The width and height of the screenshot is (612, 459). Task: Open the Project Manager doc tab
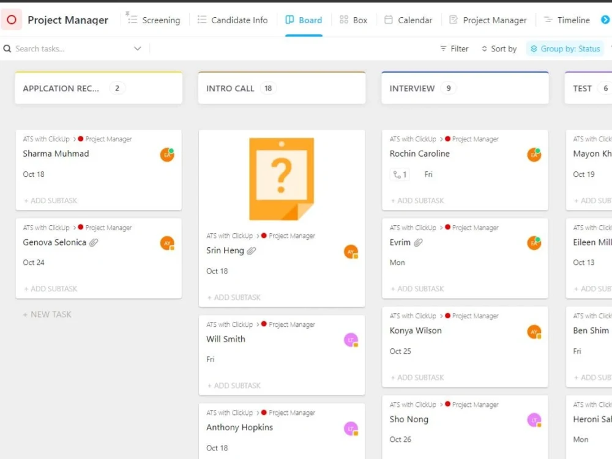tap(488, 20)
